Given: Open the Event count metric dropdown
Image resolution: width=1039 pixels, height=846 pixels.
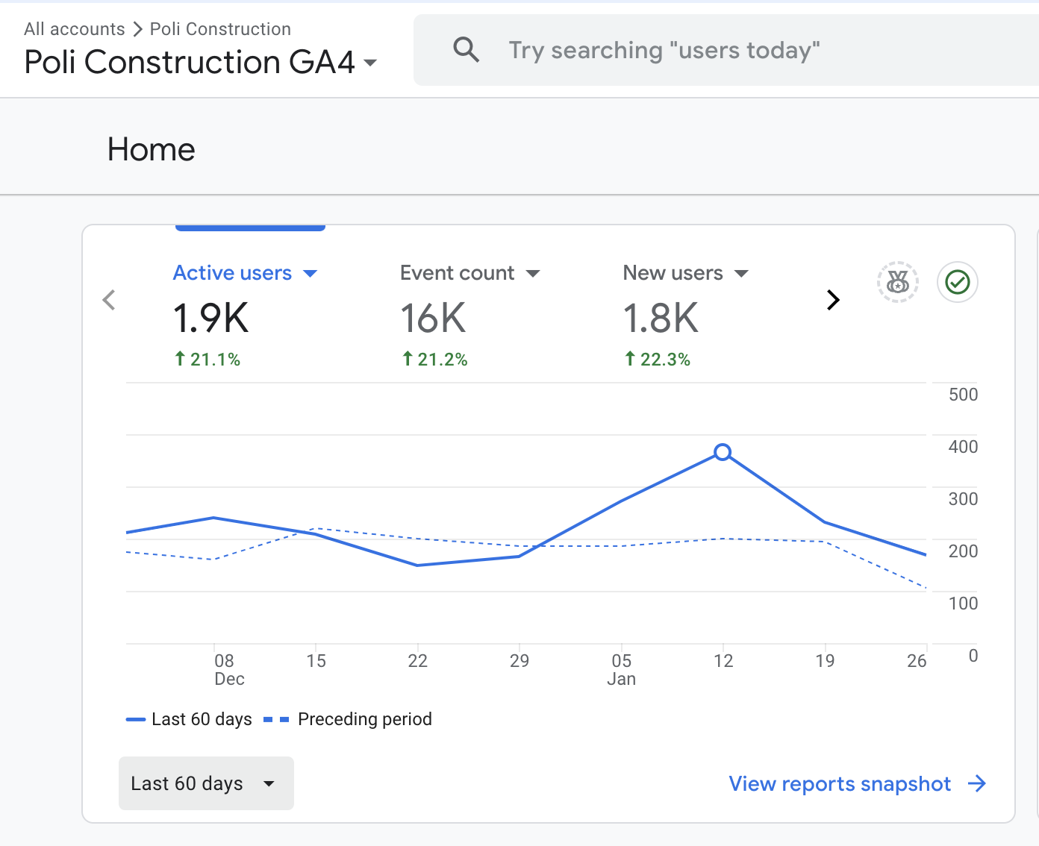Looking at the screenshot, I should tap(533, 274).
